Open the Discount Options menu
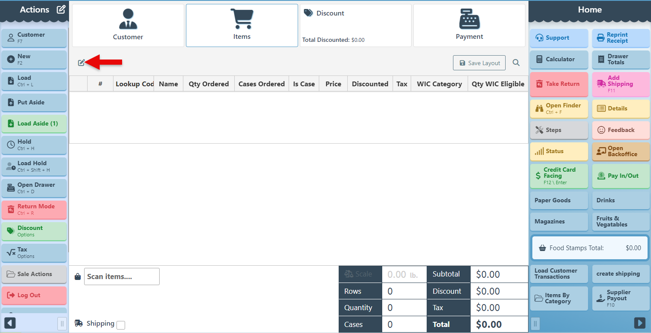The width and height of the screenshot is (651, 333). 34,231
